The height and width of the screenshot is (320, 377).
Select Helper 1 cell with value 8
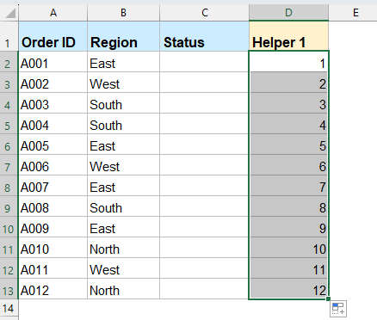pyautogui.click(x=288, y=206)
